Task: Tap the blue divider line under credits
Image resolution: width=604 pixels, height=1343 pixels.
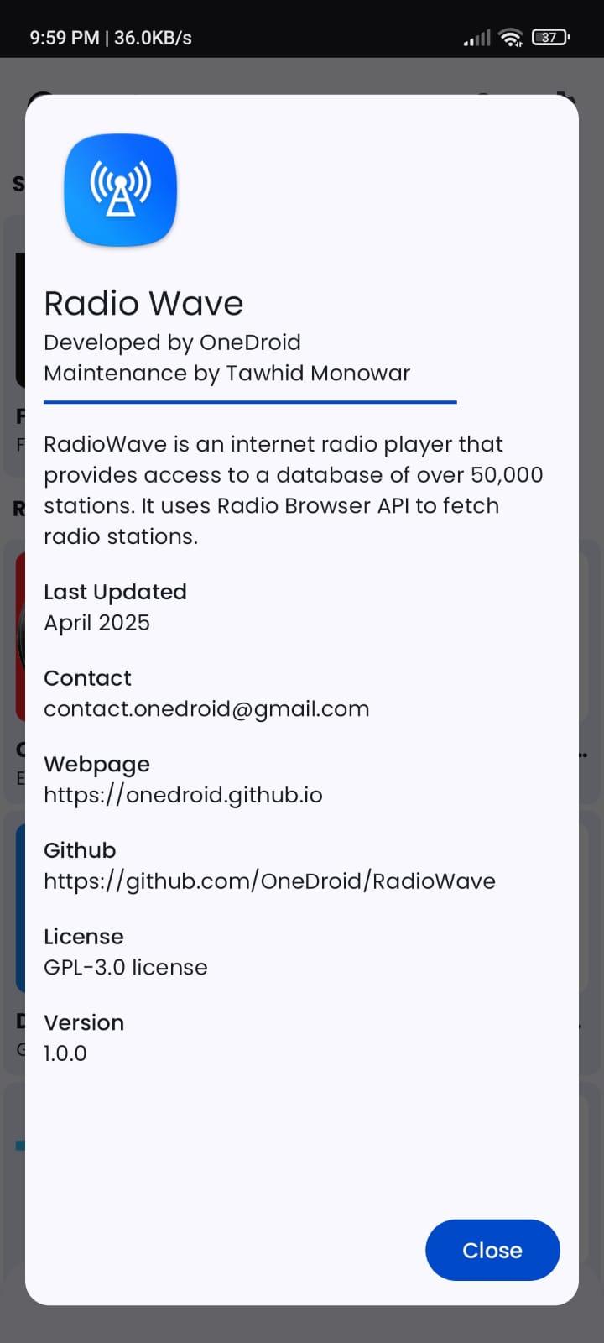Action: (250, 402)
